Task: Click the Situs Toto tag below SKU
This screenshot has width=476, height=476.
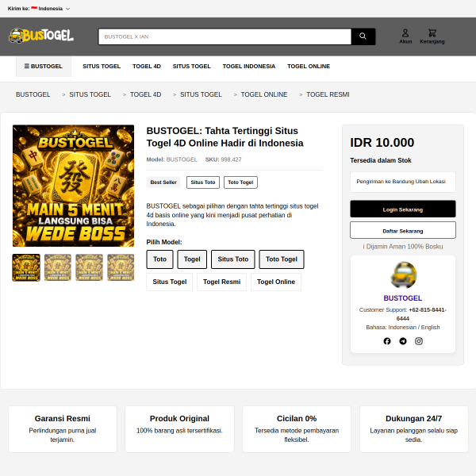Action: (x=203, y=182)
